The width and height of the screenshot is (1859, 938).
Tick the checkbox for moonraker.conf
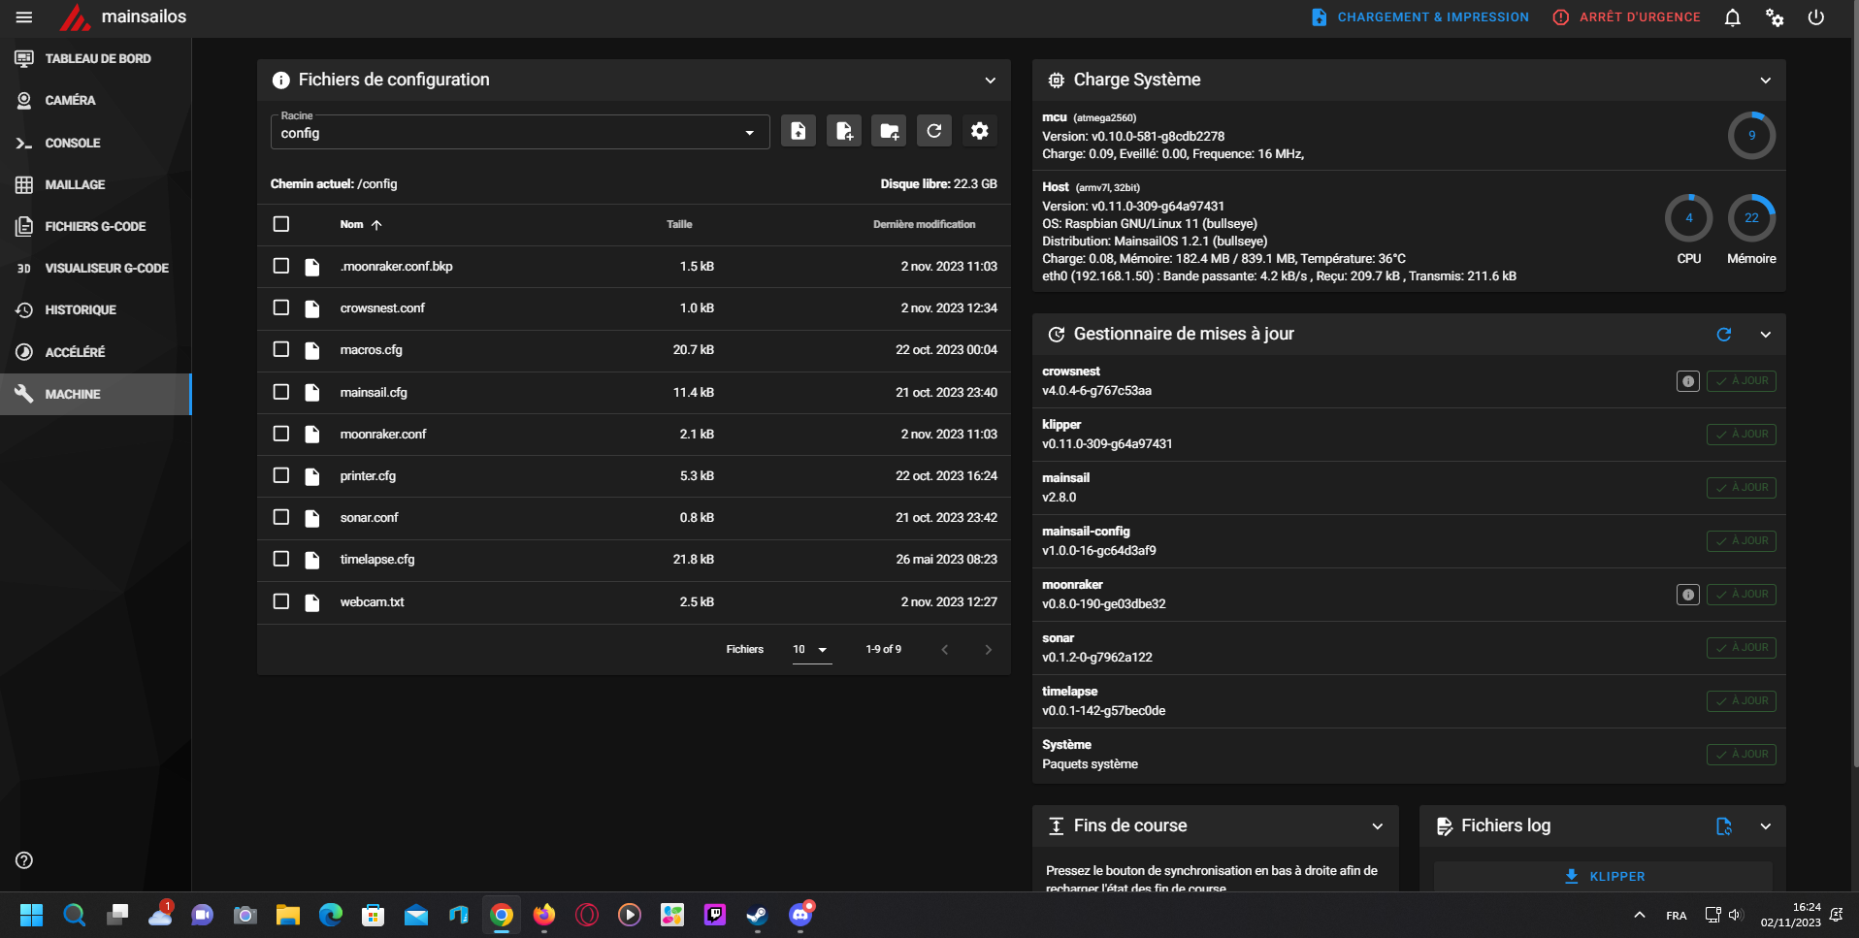281,434
